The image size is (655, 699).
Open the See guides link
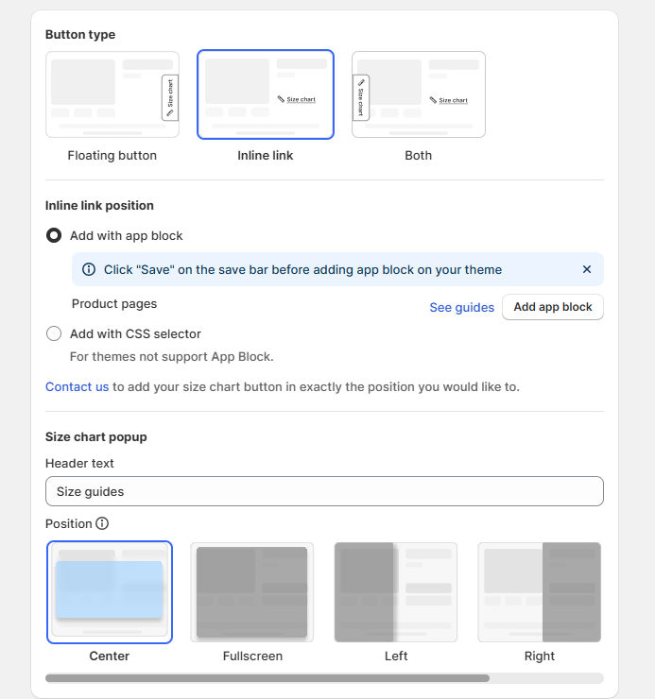click(x=462, y=307)
